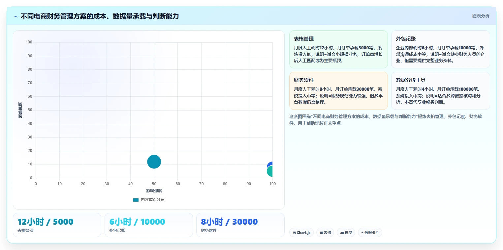Screen dimensions: 503x250
Task: Click the y-axis tick label 100
Action: [x=29, y=42]
